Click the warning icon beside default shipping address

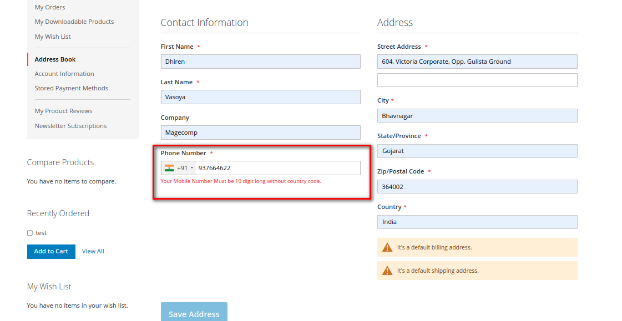pos(387,271)
